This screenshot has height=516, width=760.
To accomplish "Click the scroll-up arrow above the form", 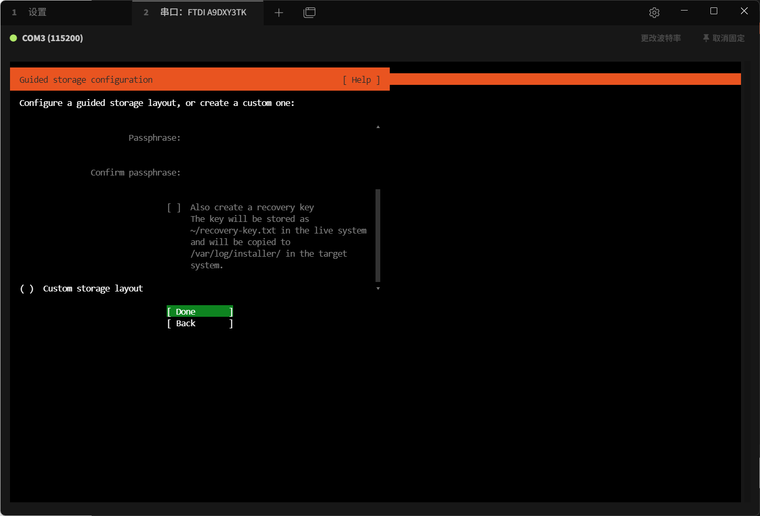I will pyautogui.click(x=378, y=127).
